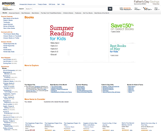The width and height of the screenshot is (161, 131).
Task: Browse Arts & Photography department
Action: [9, 71]
